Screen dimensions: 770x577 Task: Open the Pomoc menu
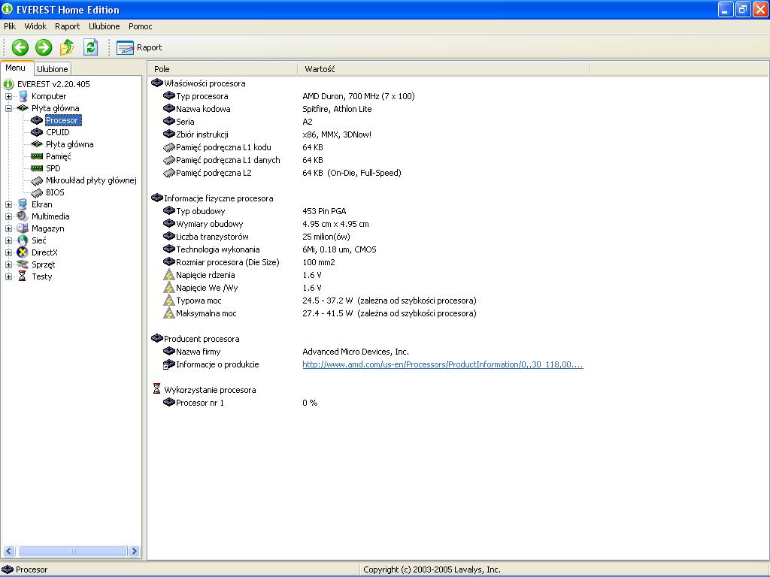coord(140,26)
